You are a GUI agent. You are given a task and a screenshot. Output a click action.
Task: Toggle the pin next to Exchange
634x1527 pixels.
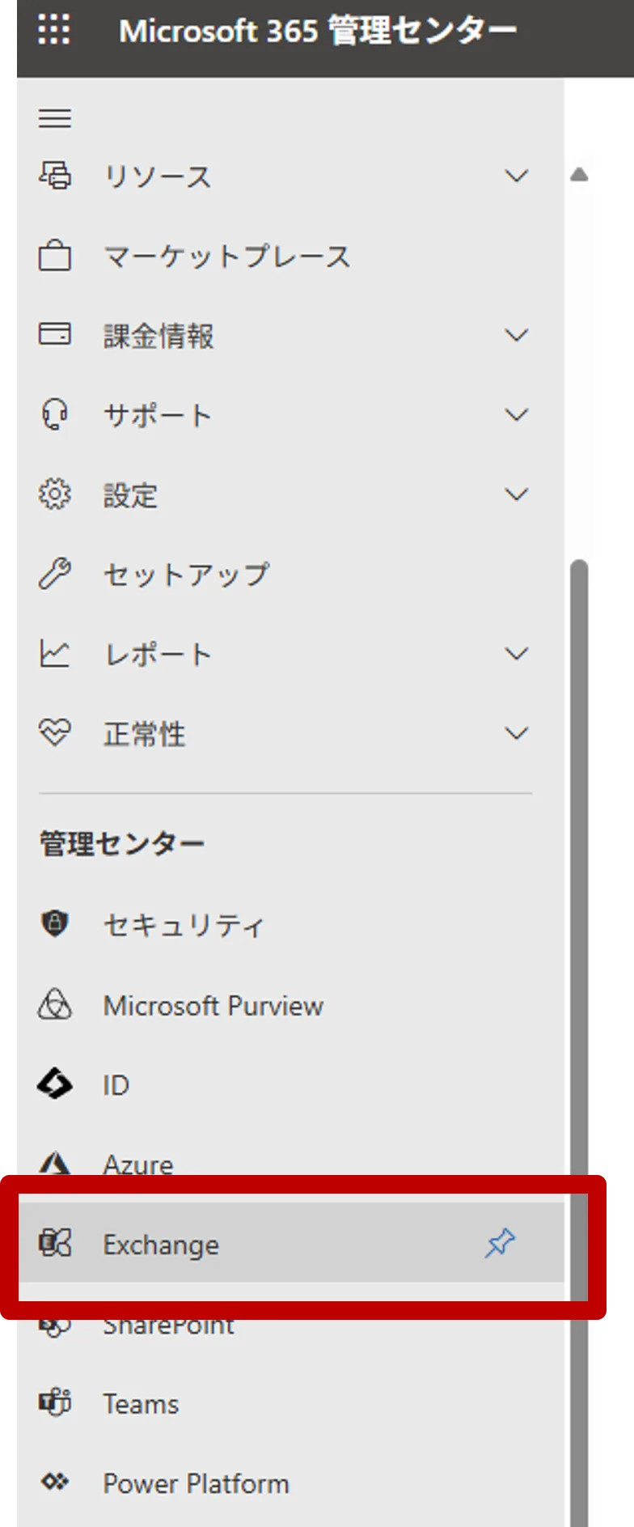[500, 1243]
